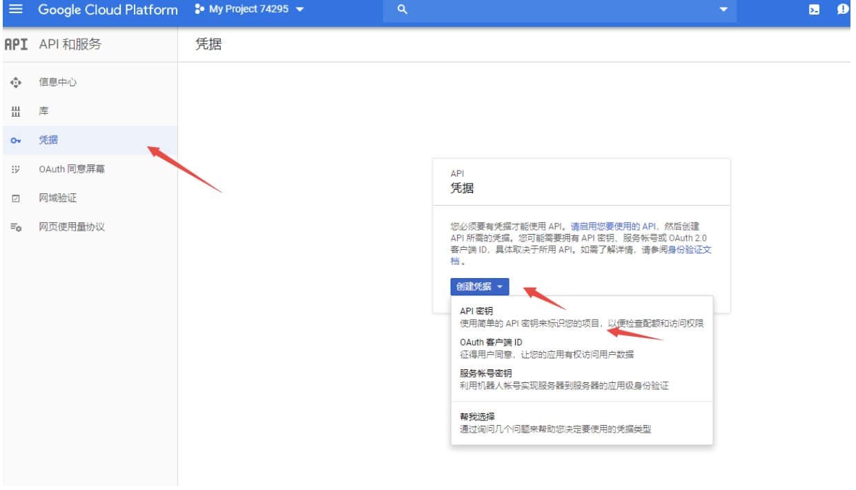Open the navigation hamburger menu

click(15, 10)
